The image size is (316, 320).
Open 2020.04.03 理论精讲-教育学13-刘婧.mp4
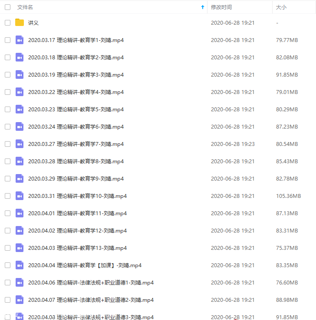coord(78,248)
